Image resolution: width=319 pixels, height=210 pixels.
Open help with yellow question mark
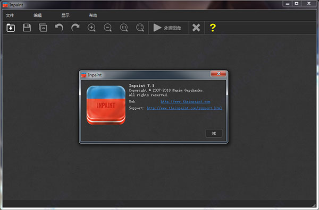pos(213,28)
